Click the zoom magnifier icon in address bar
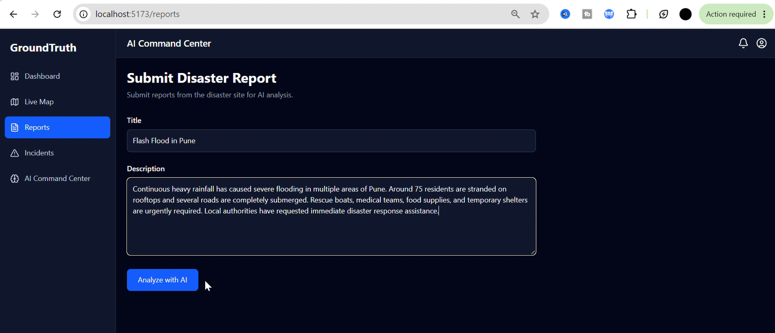775x333 pixels. pos(516,14)
